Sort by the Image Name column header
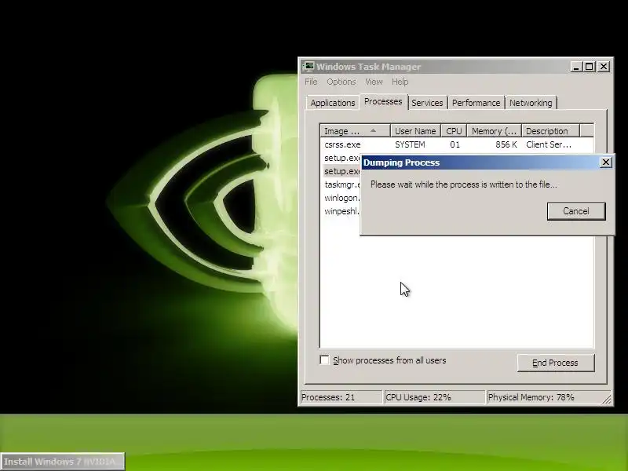628x471 pixels. 356,131
